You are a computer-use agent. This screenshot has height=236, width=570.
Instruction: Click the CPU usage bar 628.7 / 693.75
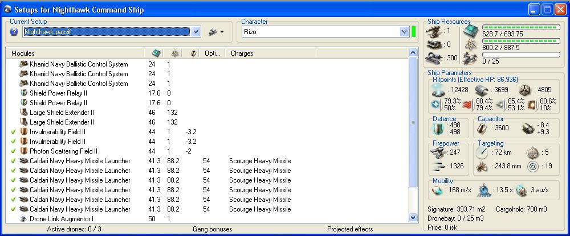(x=521, y=27)
